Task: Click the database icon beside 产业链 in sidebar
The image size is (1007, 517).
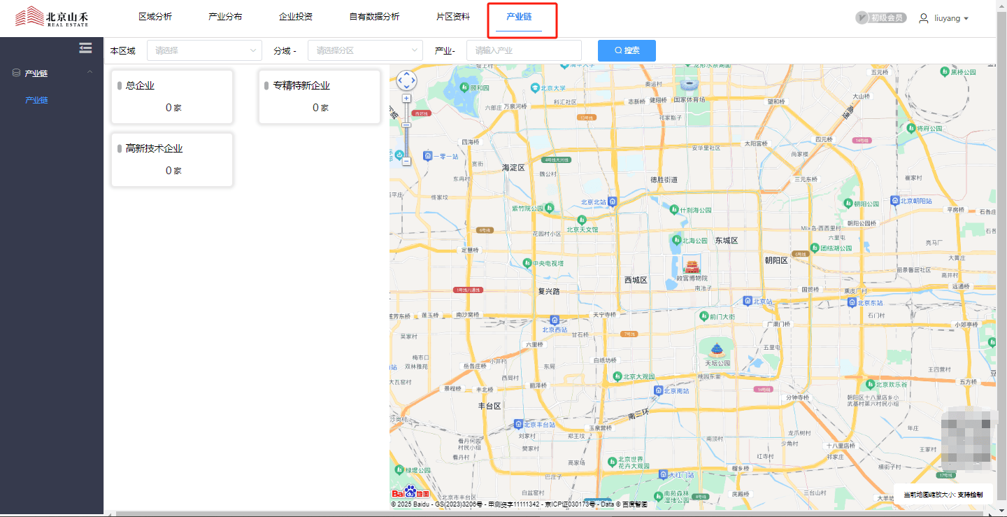Action: [x=16, y=73]
